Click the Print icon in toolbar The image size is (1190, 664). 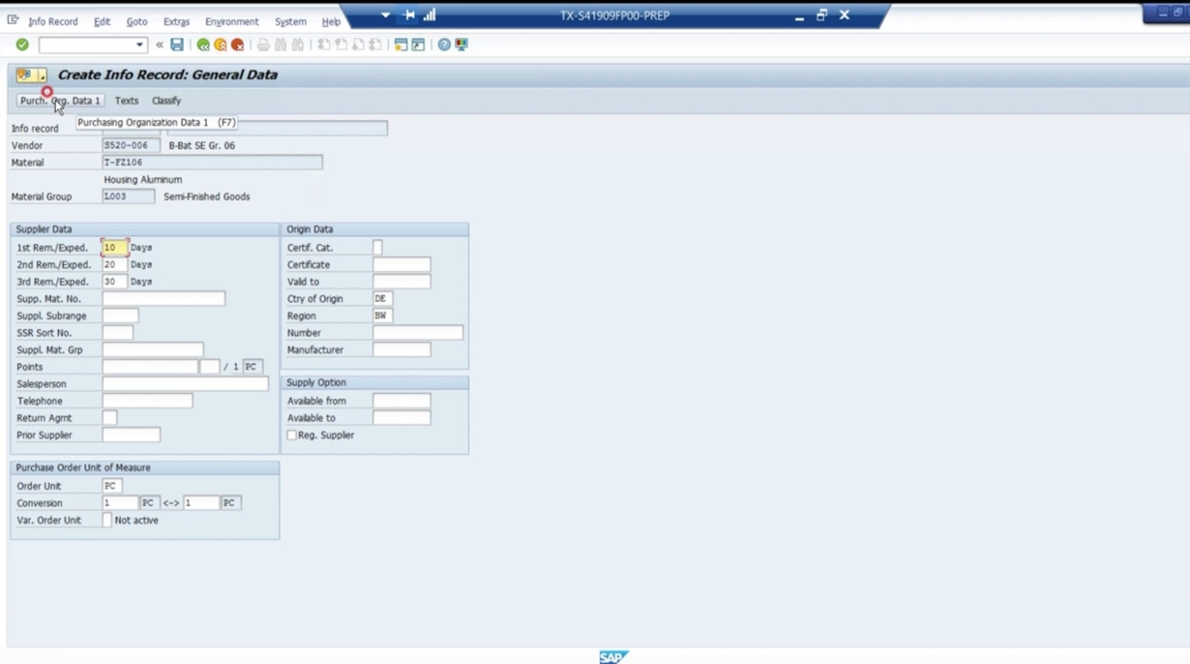pos(263,45)
